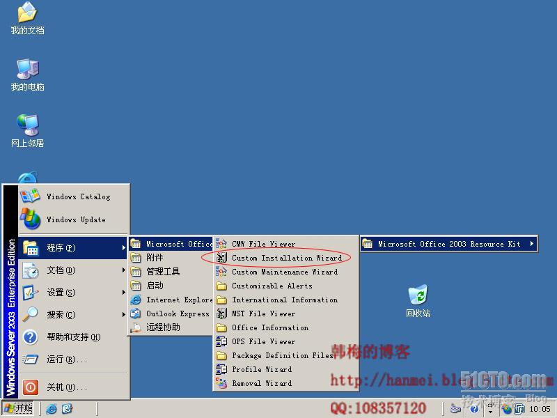
Task: Expand the 搜索(C) submenu arrow
Action: (123, 315)
